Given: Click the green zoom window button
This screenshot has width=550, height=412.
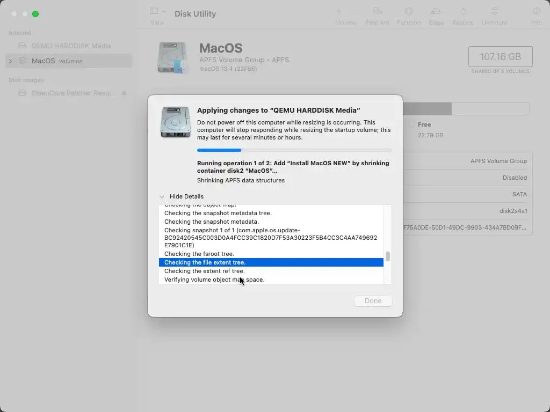Looking at the screenshot, I should tap(35, 14).
